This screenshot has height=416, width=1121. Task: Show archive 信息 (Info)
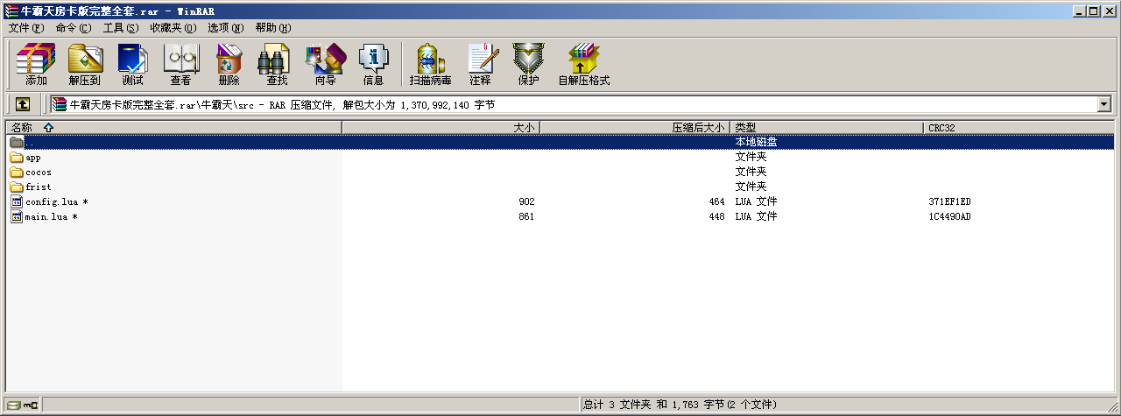373,65
